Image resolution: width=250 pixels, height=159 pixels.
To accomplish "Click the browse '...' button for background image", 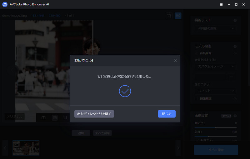I will click(231, 77).
